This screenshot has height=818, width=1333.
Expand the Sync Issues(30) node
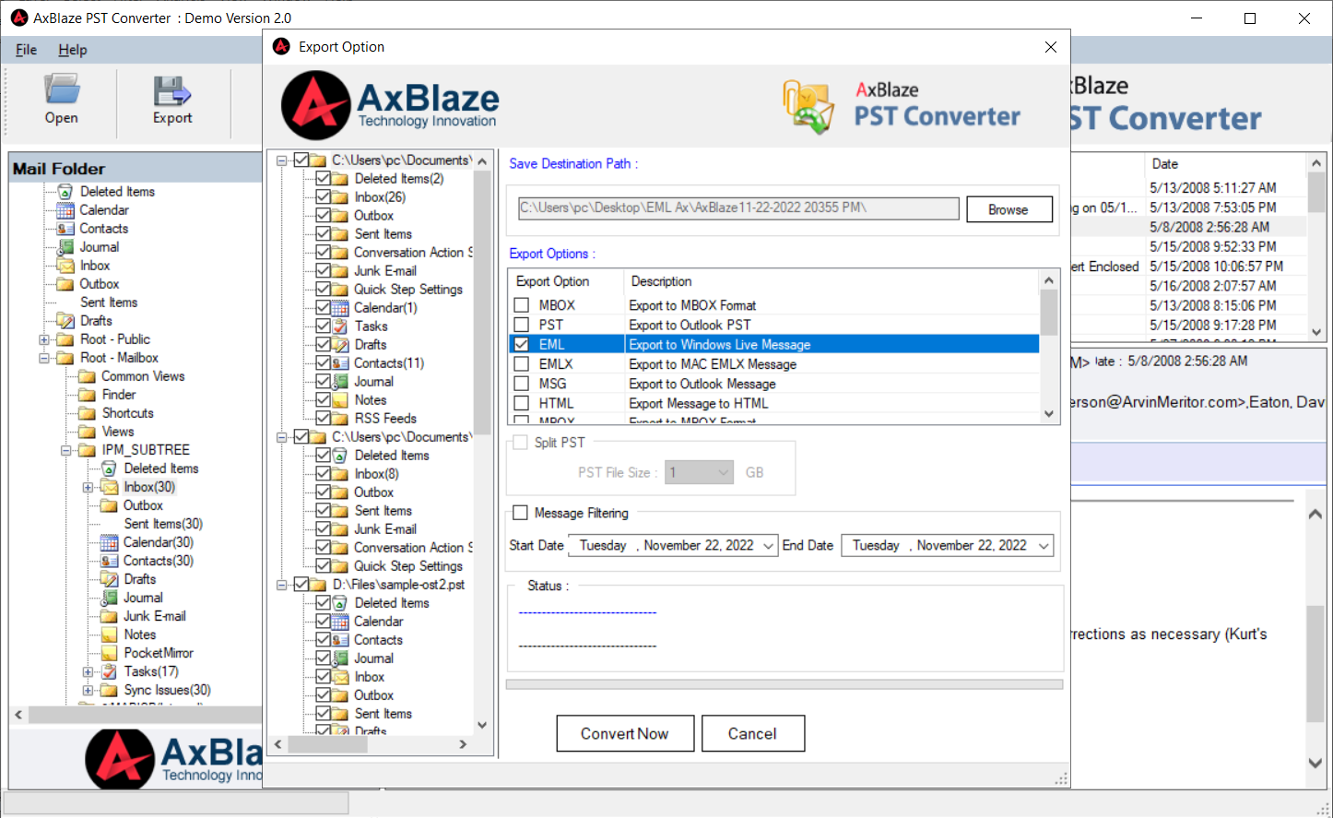[x=88, y=690]
